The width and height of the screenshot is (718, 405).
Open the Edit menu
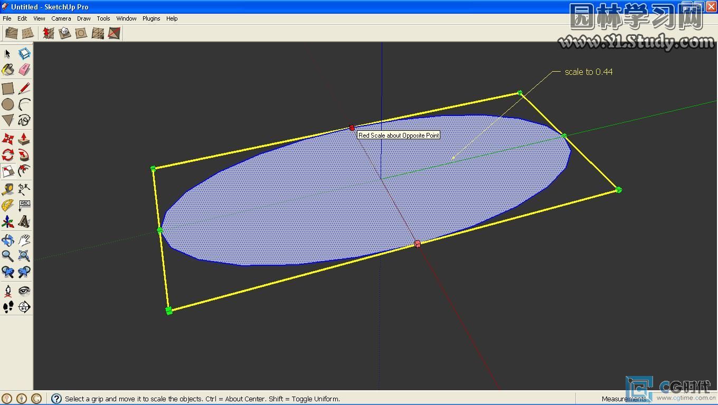(22, 18)
